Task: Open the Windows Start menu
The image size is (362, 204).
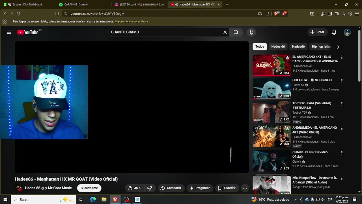Action: pyautogui.click(x=5, y=199)
